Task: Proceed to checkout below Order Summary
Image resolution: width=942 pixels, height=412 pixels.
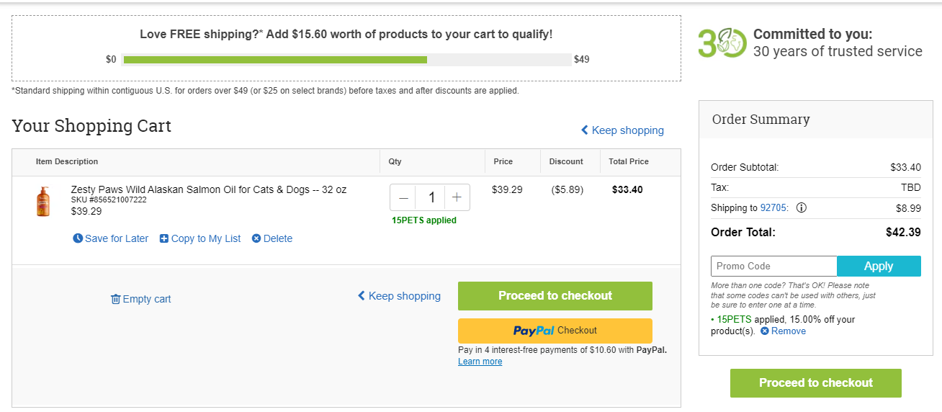Action: click(x=816, y=383)
